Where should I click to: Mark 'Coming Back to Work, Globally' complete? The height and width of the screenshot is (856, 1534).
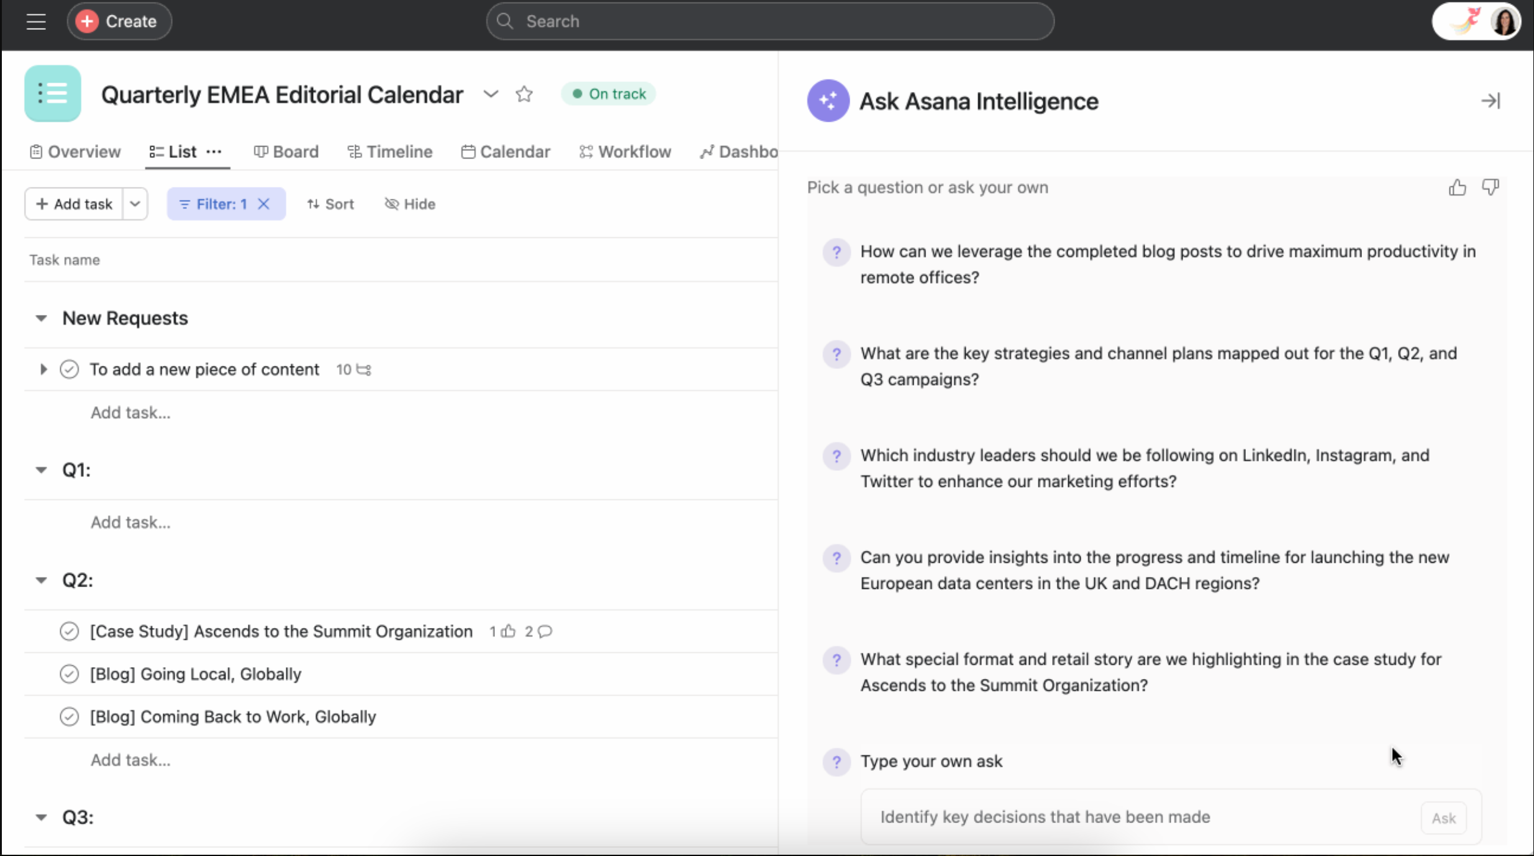[69, 717]
